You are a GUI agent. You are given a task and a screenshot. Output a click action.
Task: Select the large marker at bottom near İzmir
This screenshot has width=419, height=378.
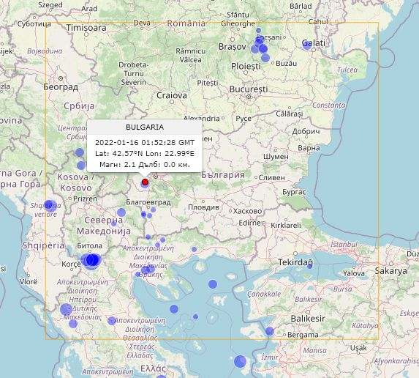click(x=240, y=361)
